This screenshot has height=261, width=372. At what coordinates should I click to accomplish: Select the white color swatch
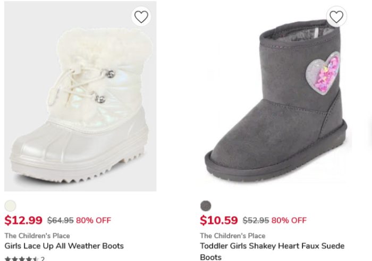pyautogui.click(x=10, y=206)
